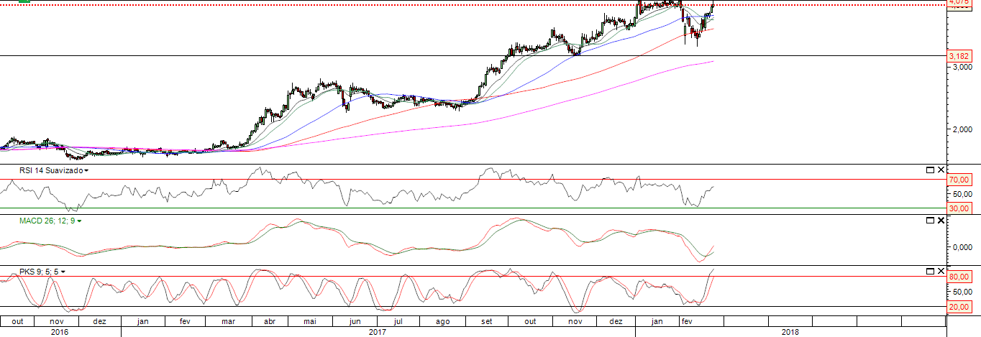This screenshot has height=337, width=981.
Task: Maximize the RSI 14 Suavizado panel
Action: [929, 170]
